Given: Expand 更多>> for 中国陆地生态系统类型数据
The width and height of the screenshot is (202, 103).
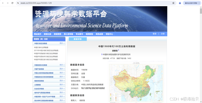Looking at the screenshot, I should [x=62, y=77].
